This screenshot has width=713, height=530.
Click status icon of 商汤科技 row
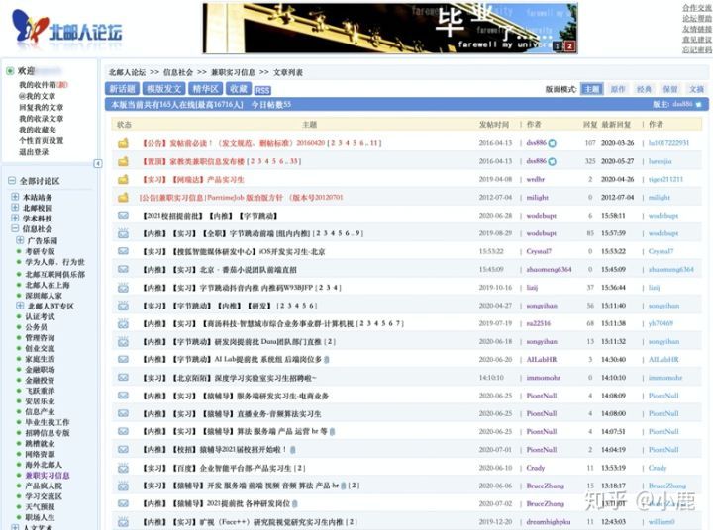click(x=123, y=323)
